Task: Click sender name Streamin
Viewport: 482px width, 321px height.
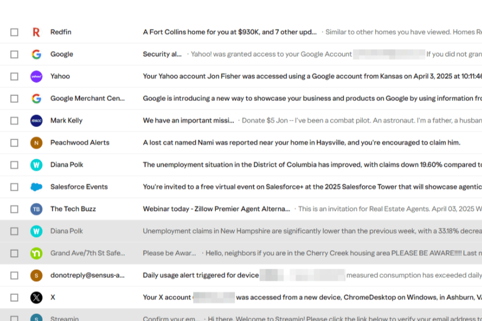Action: coord(64,318)
